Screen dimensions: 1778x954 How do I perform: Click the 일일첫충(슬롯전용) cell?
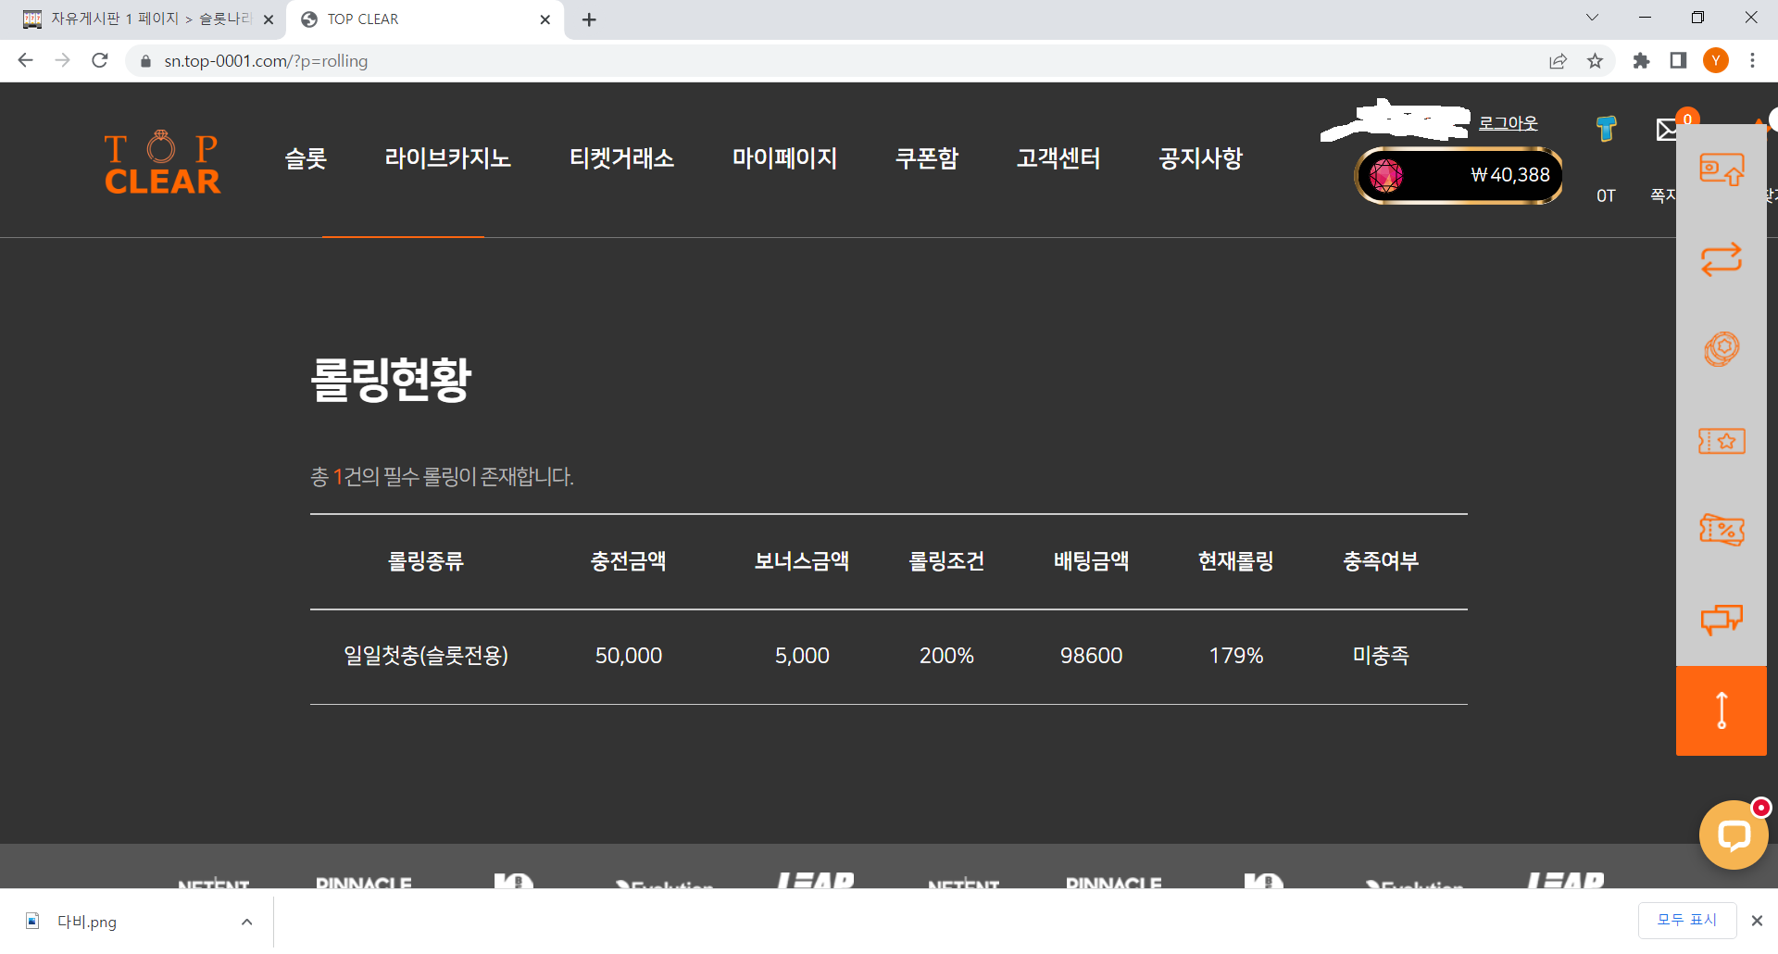[x=426, y=656]
